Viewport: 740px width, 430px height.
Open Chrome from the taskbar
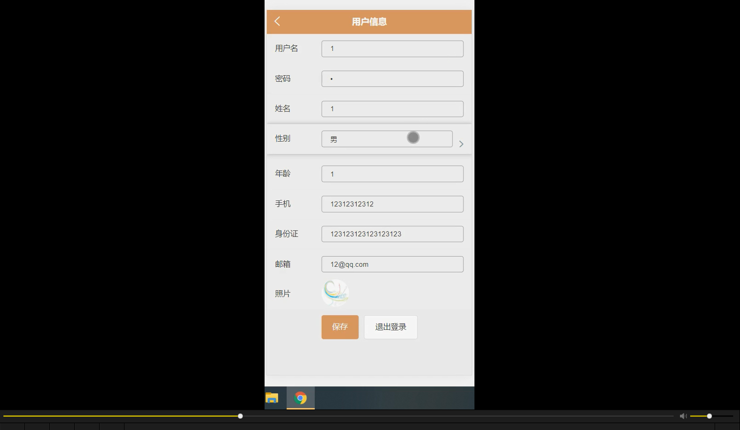pos(301,398)
